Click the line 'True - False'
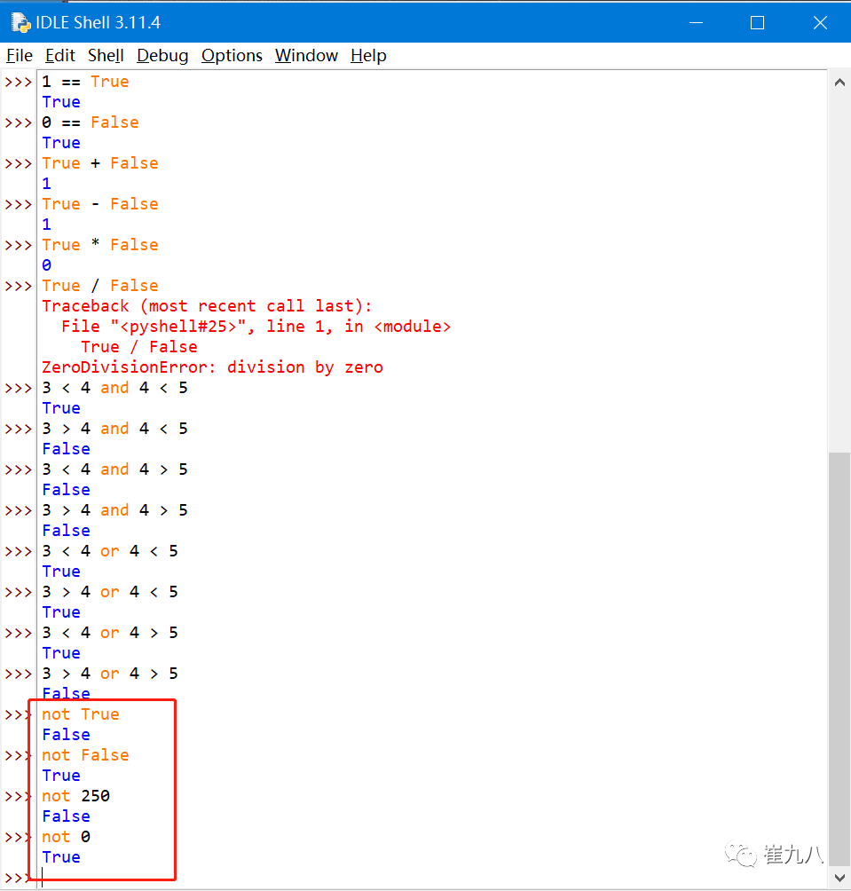Screen dimensions: 851x891 (100, 205)
